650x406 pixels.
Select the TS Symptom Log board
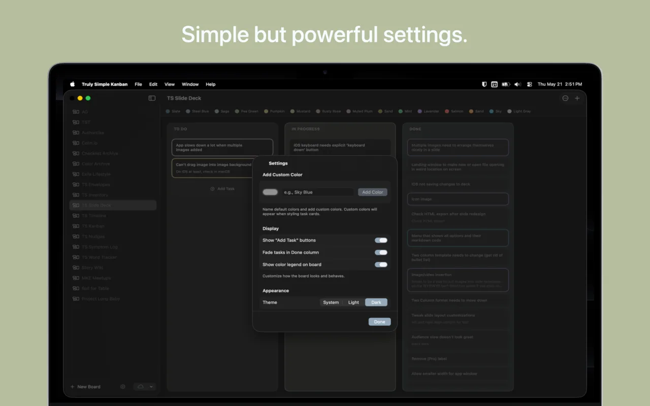(x=113, y=247)
